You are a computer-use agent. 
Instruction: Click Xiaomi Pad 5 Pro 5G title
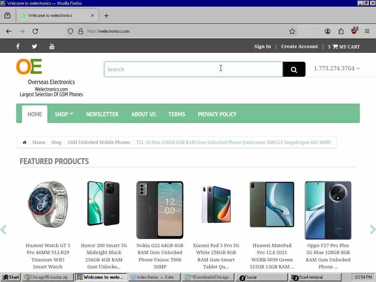(216, 256)
